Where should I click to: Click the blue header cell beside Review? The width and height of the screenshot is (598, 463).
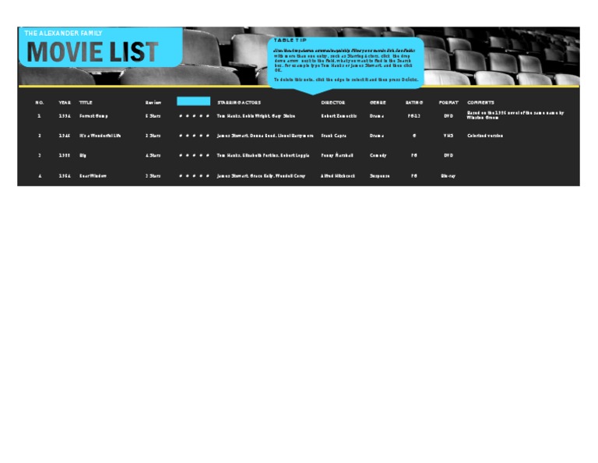click(x=193, y=101)
